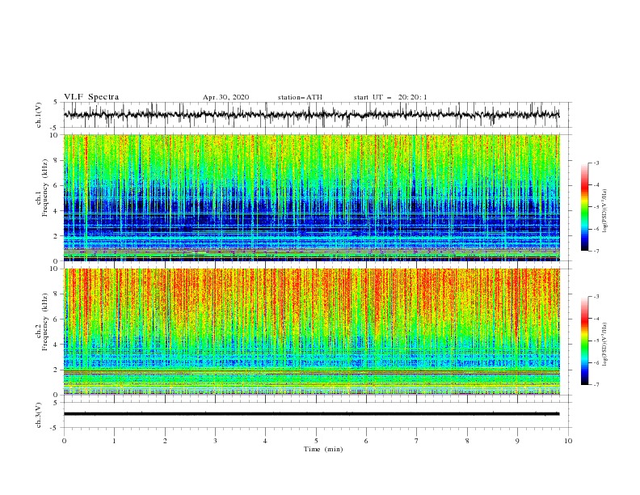Click time axis tick label '4'
This screenshot has height=495, width=640.
pos(266,441)
